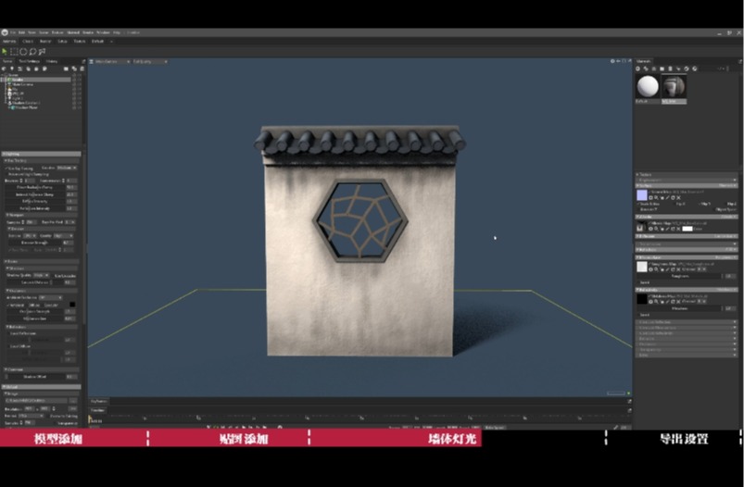Image resolution: width=744 pixels, height=487 pixels.
Task: Open the Scene menu
Action: (x=44, y=32)
